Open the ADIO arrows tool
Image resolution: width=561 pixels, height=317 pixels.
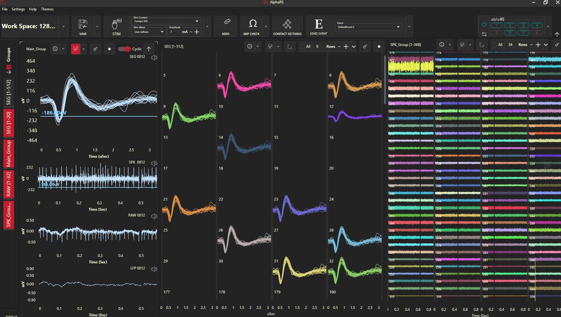(227, 22)
